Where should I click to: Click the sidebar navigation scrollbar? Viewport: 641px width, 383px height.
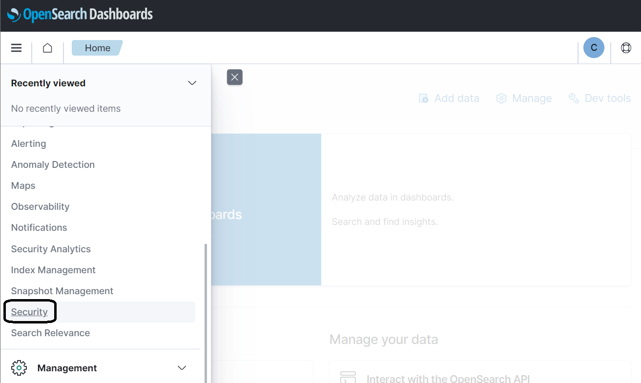click(206, 313)
